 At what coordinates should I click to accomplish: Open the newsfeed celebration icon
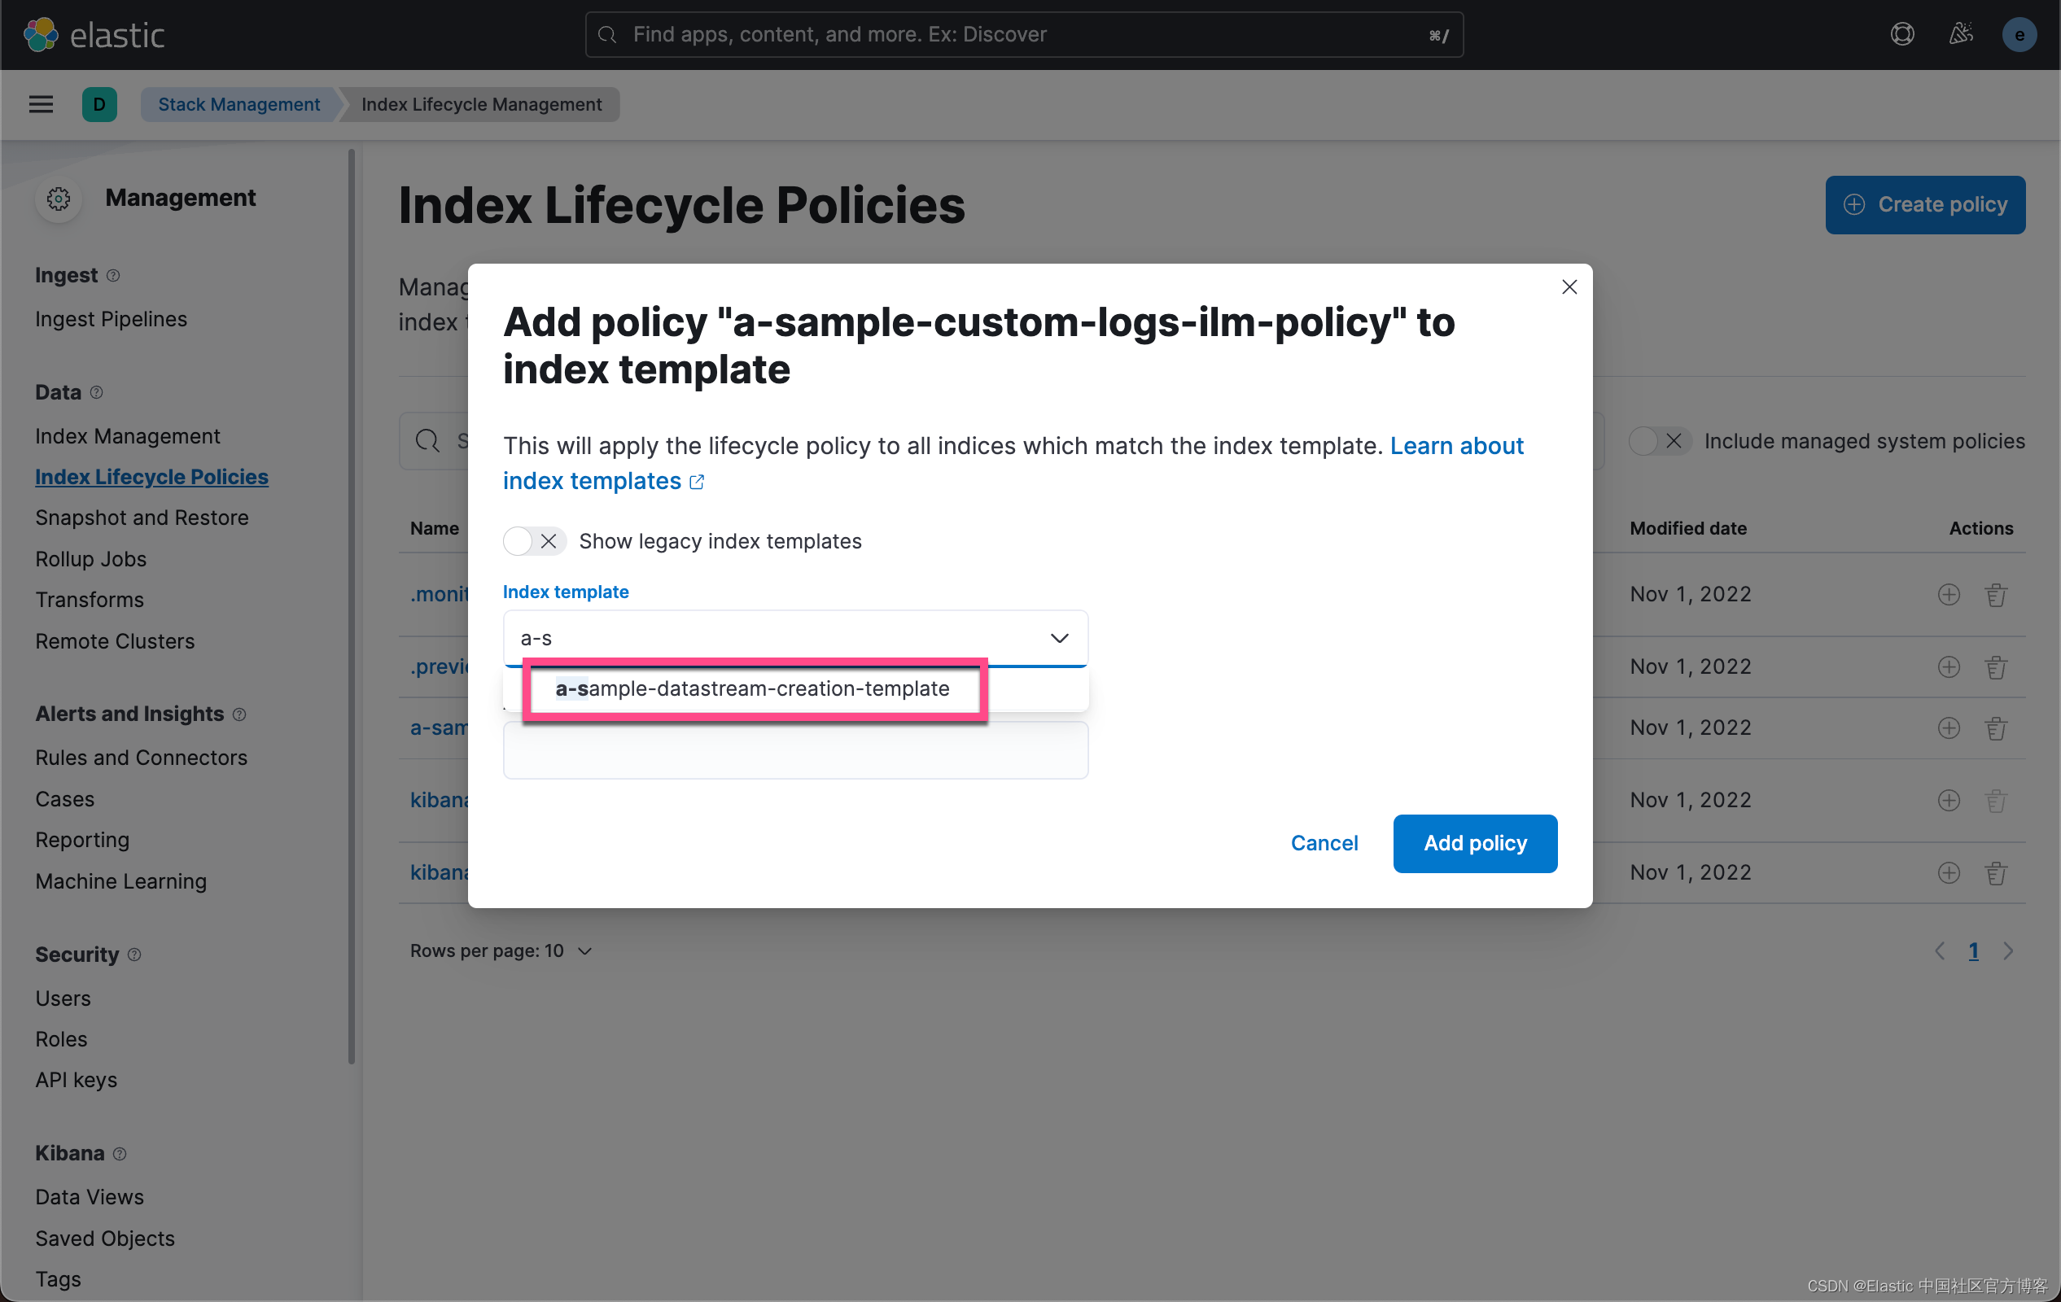pos(1961,34)
